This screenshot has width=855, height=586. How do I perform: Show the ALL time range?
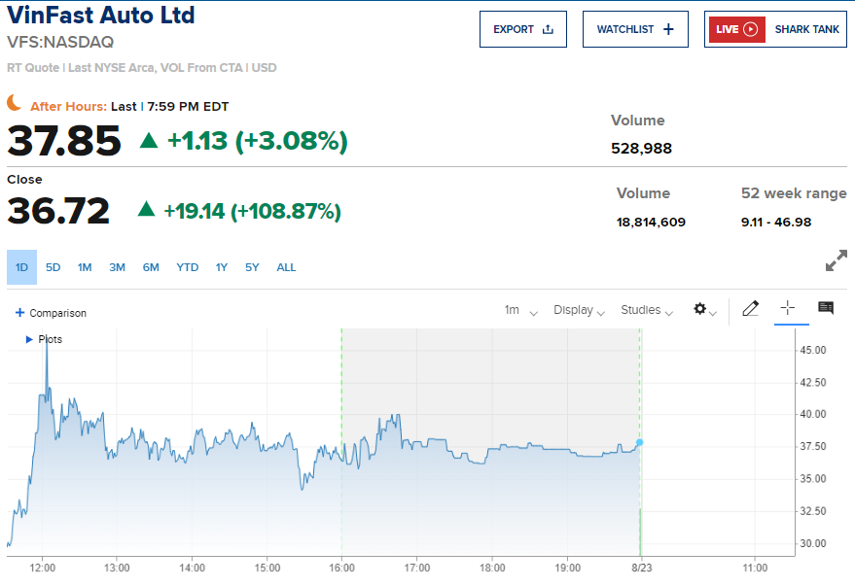click(x=286, y=267)
